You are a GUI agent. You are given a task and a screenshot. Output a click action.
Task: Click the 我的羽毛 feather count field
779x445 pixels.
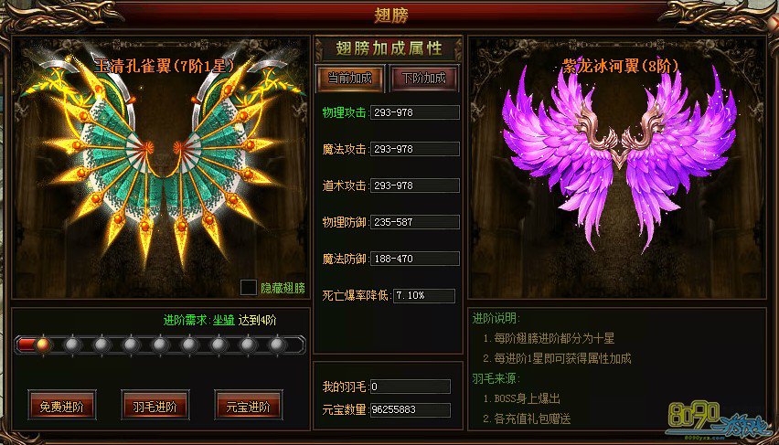pos(411,387)
